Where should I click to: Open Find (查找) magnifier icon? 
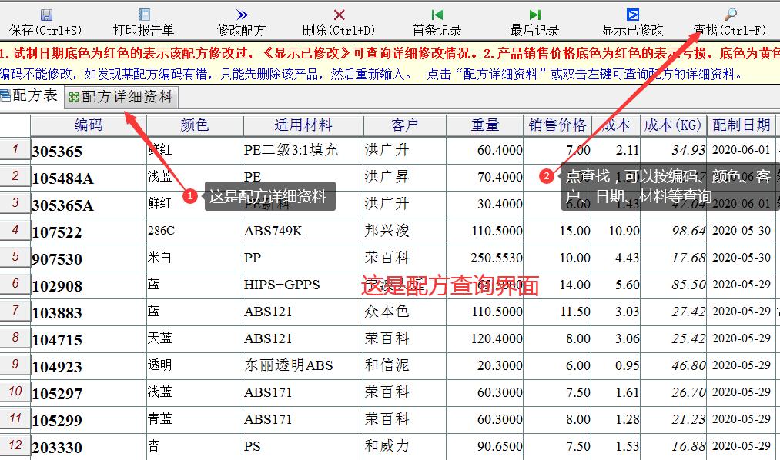[x=730, y=15]
